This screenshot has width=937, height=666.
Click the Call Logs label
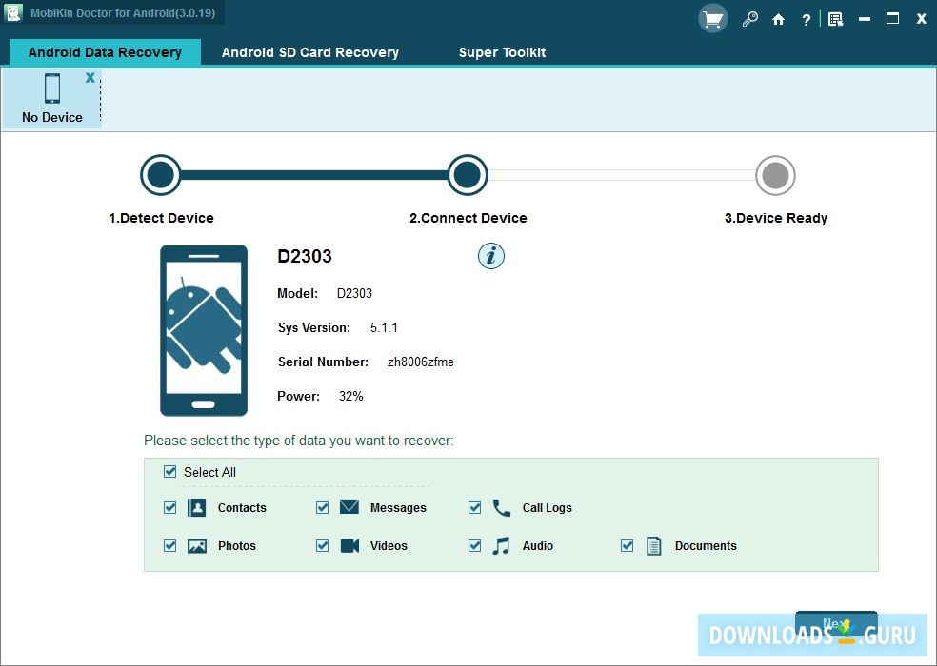(547, 508)
